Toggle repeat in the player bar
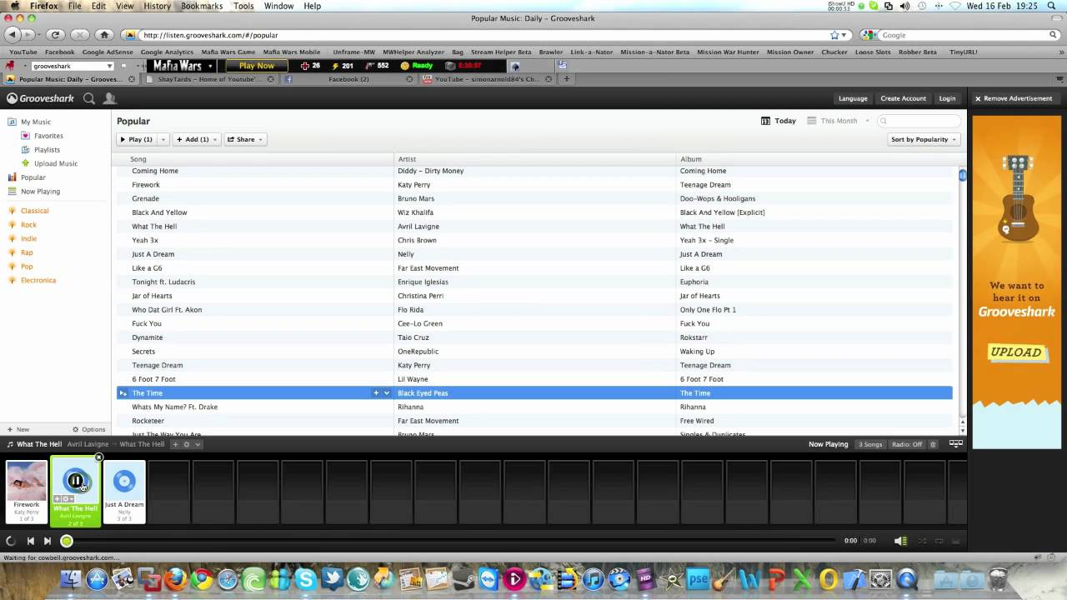This screenshot has width=1067, height=600. pyautogui.click(x=939, y=541)
